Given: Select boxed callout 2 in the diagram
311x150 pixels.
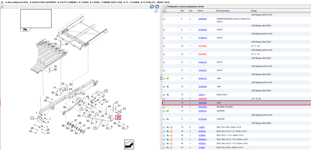Looking at the screenshot, I should 32,118.
